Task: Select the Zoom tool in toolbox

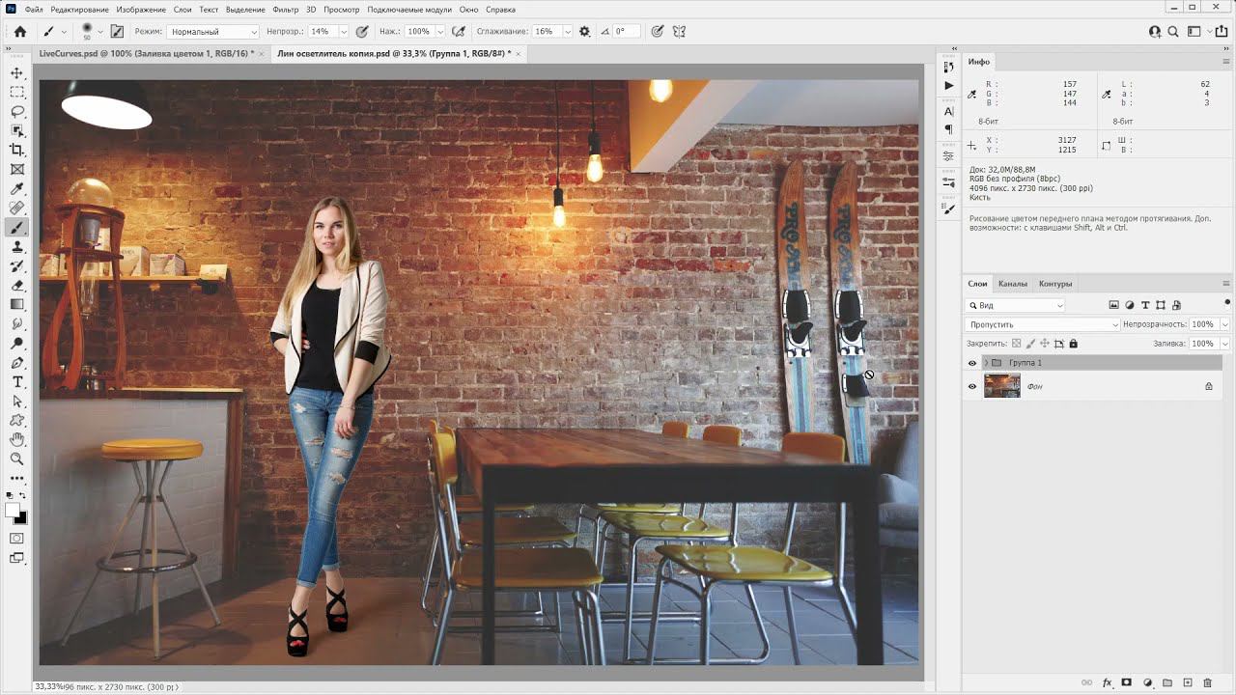Action: coord(17,459)
